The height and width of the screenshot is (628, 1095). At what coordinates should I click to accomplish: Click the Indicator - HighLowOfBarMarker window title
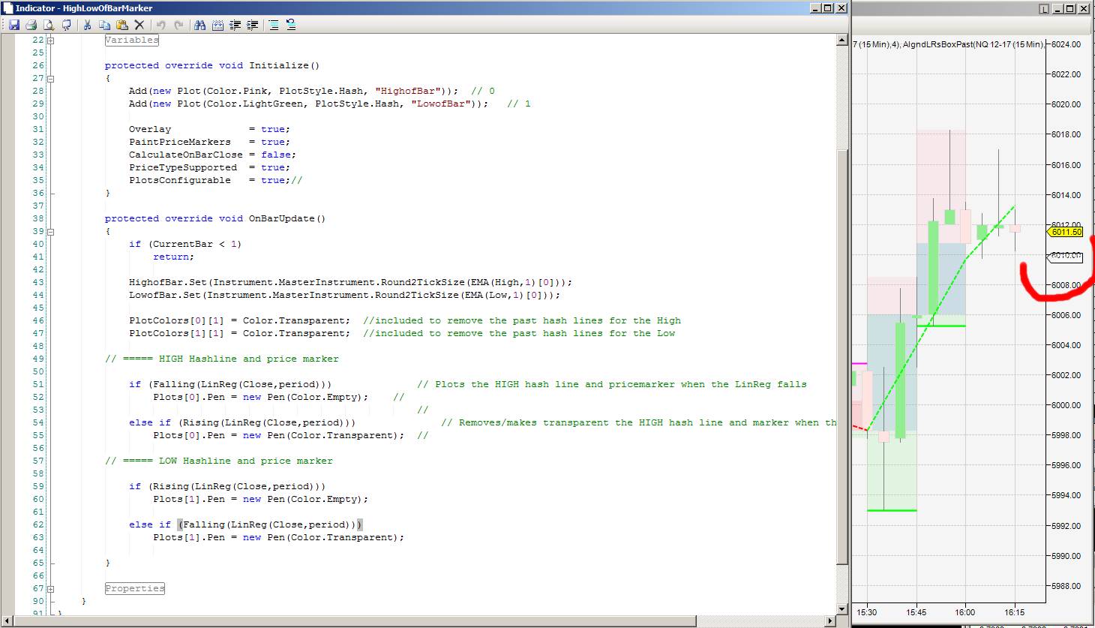pos(84,8)
